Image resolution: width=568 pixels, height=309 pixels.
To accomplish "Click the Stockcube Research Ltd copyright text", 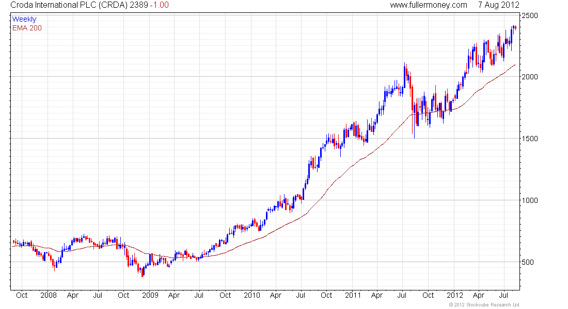I will pyautogui.click(x=484, y=305).
